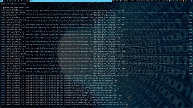
Task: Click the error line from archlinux.thaller.ws
Action: pyautogui.click(x=59, y=97)
